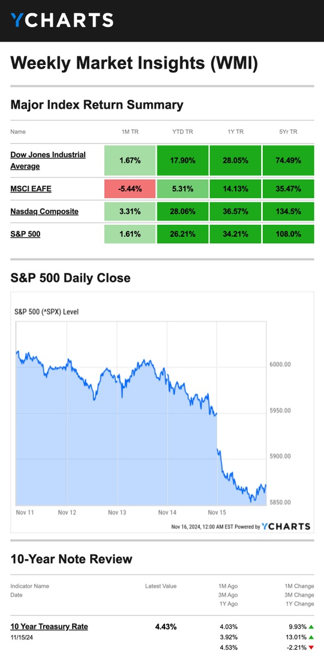Click the YTD TR column header

[183, 132]
